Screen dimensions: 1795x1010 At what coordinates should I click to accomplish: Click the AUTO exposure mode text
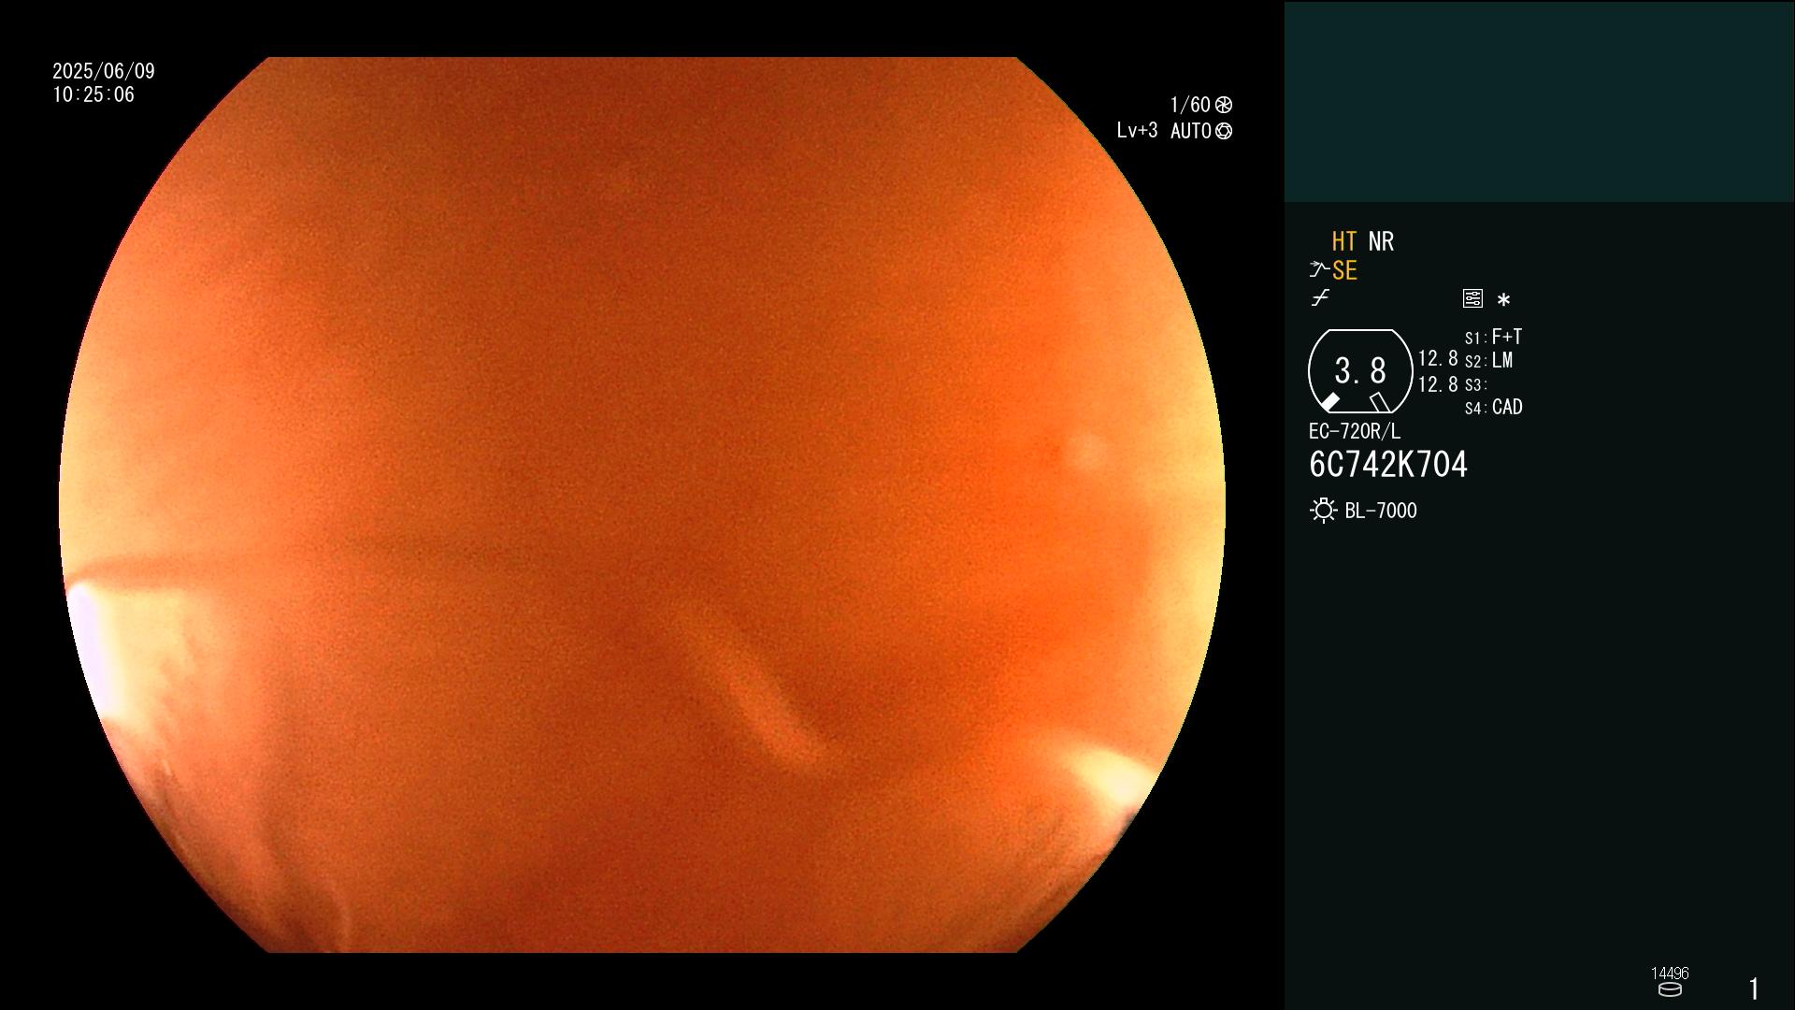(1191, 131)
